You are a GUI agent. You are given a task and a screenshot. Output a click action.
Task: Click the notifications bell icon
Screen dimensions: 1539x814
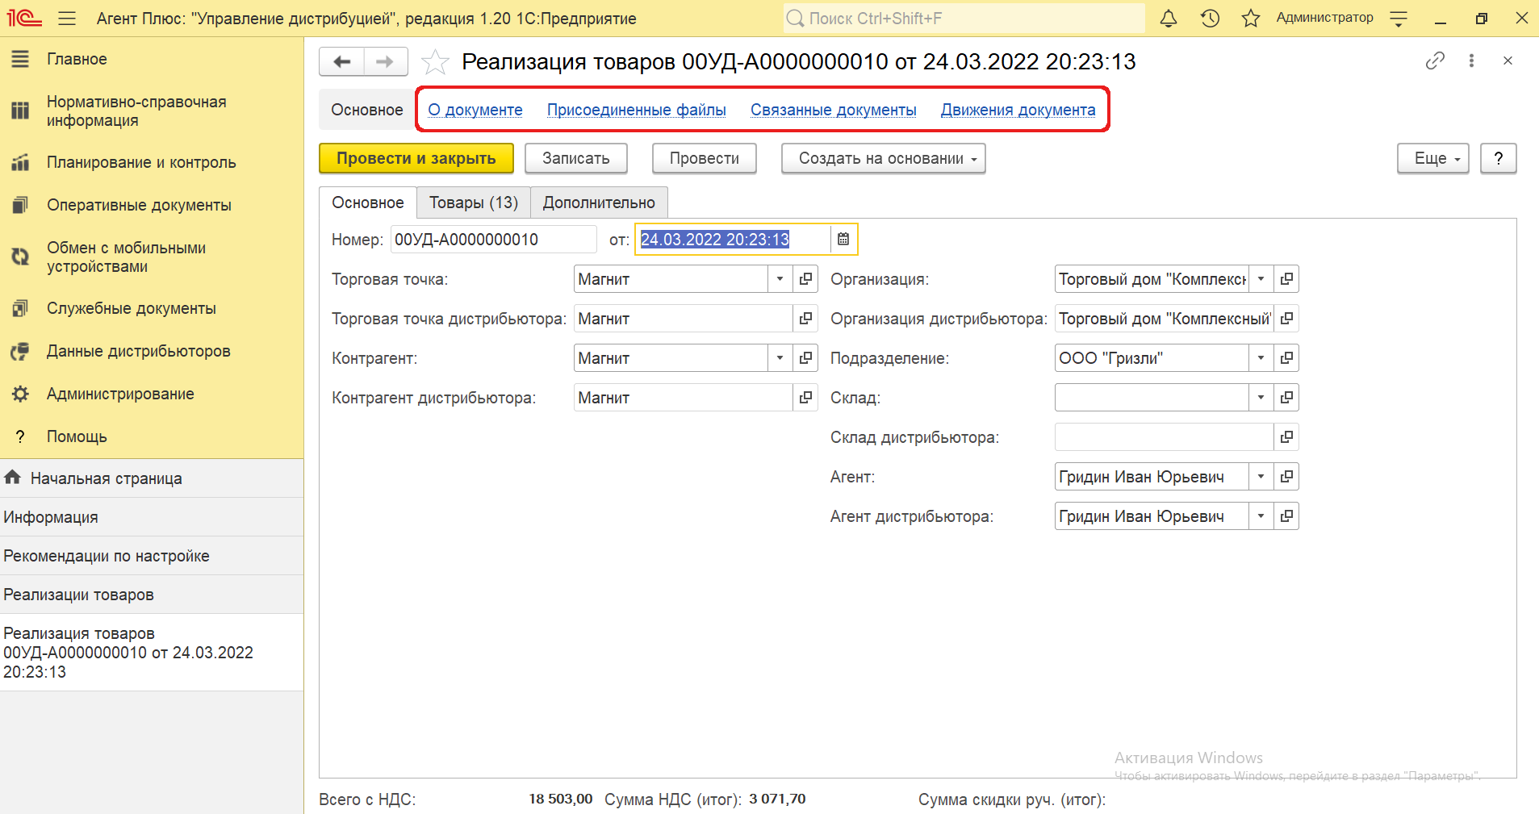pos(1168,19)
